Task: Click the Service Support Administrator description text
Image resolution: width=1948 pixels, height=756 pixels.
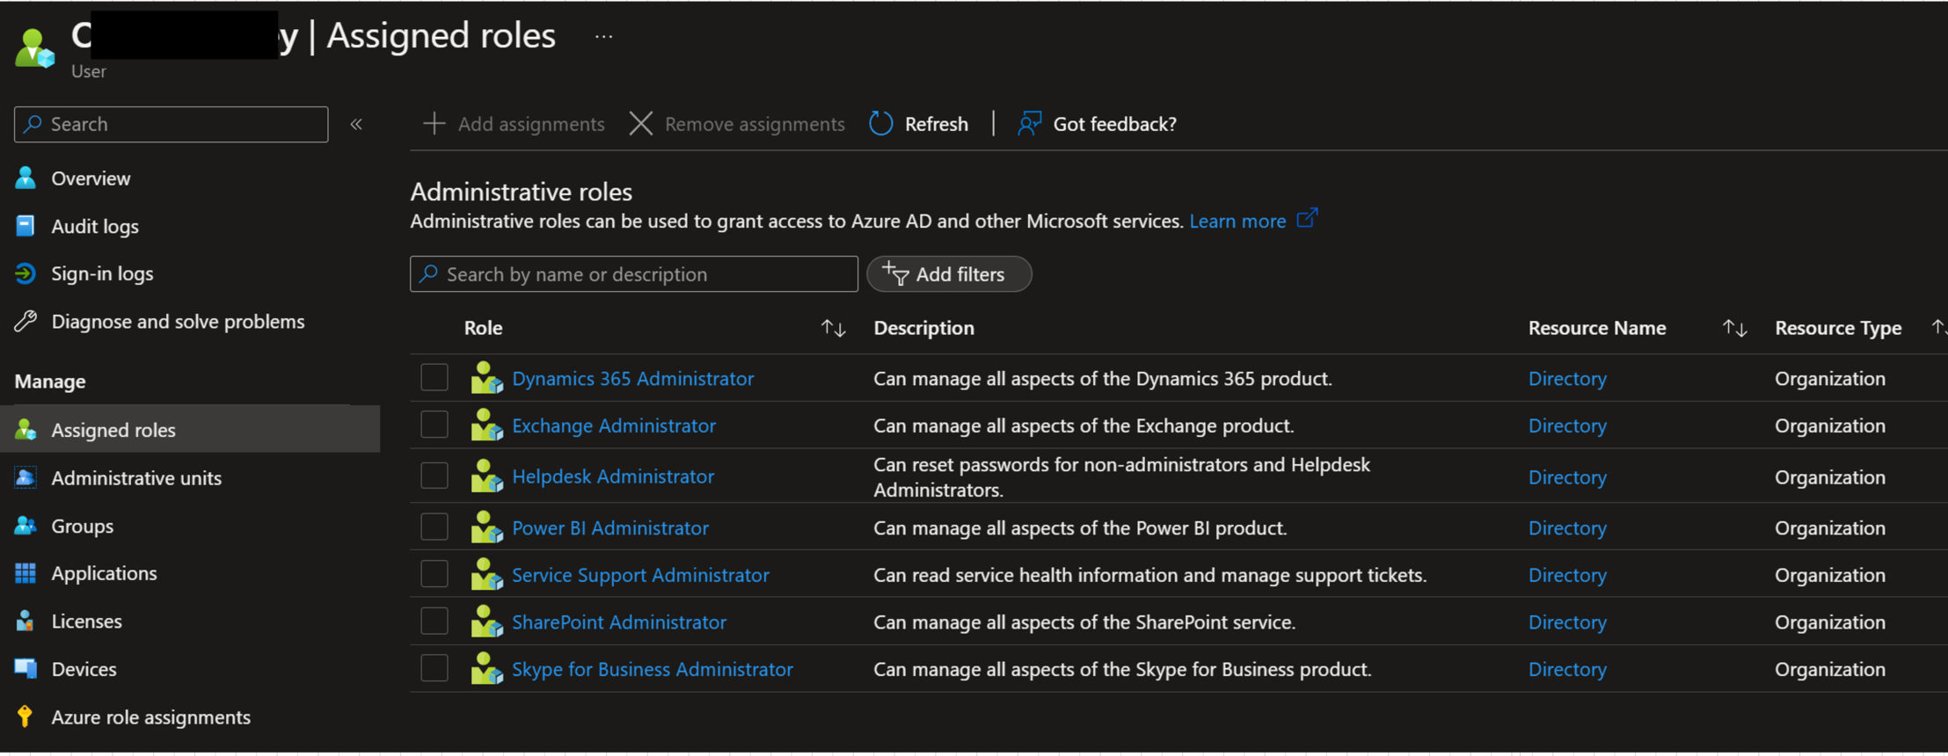Action: [1149, 575]
